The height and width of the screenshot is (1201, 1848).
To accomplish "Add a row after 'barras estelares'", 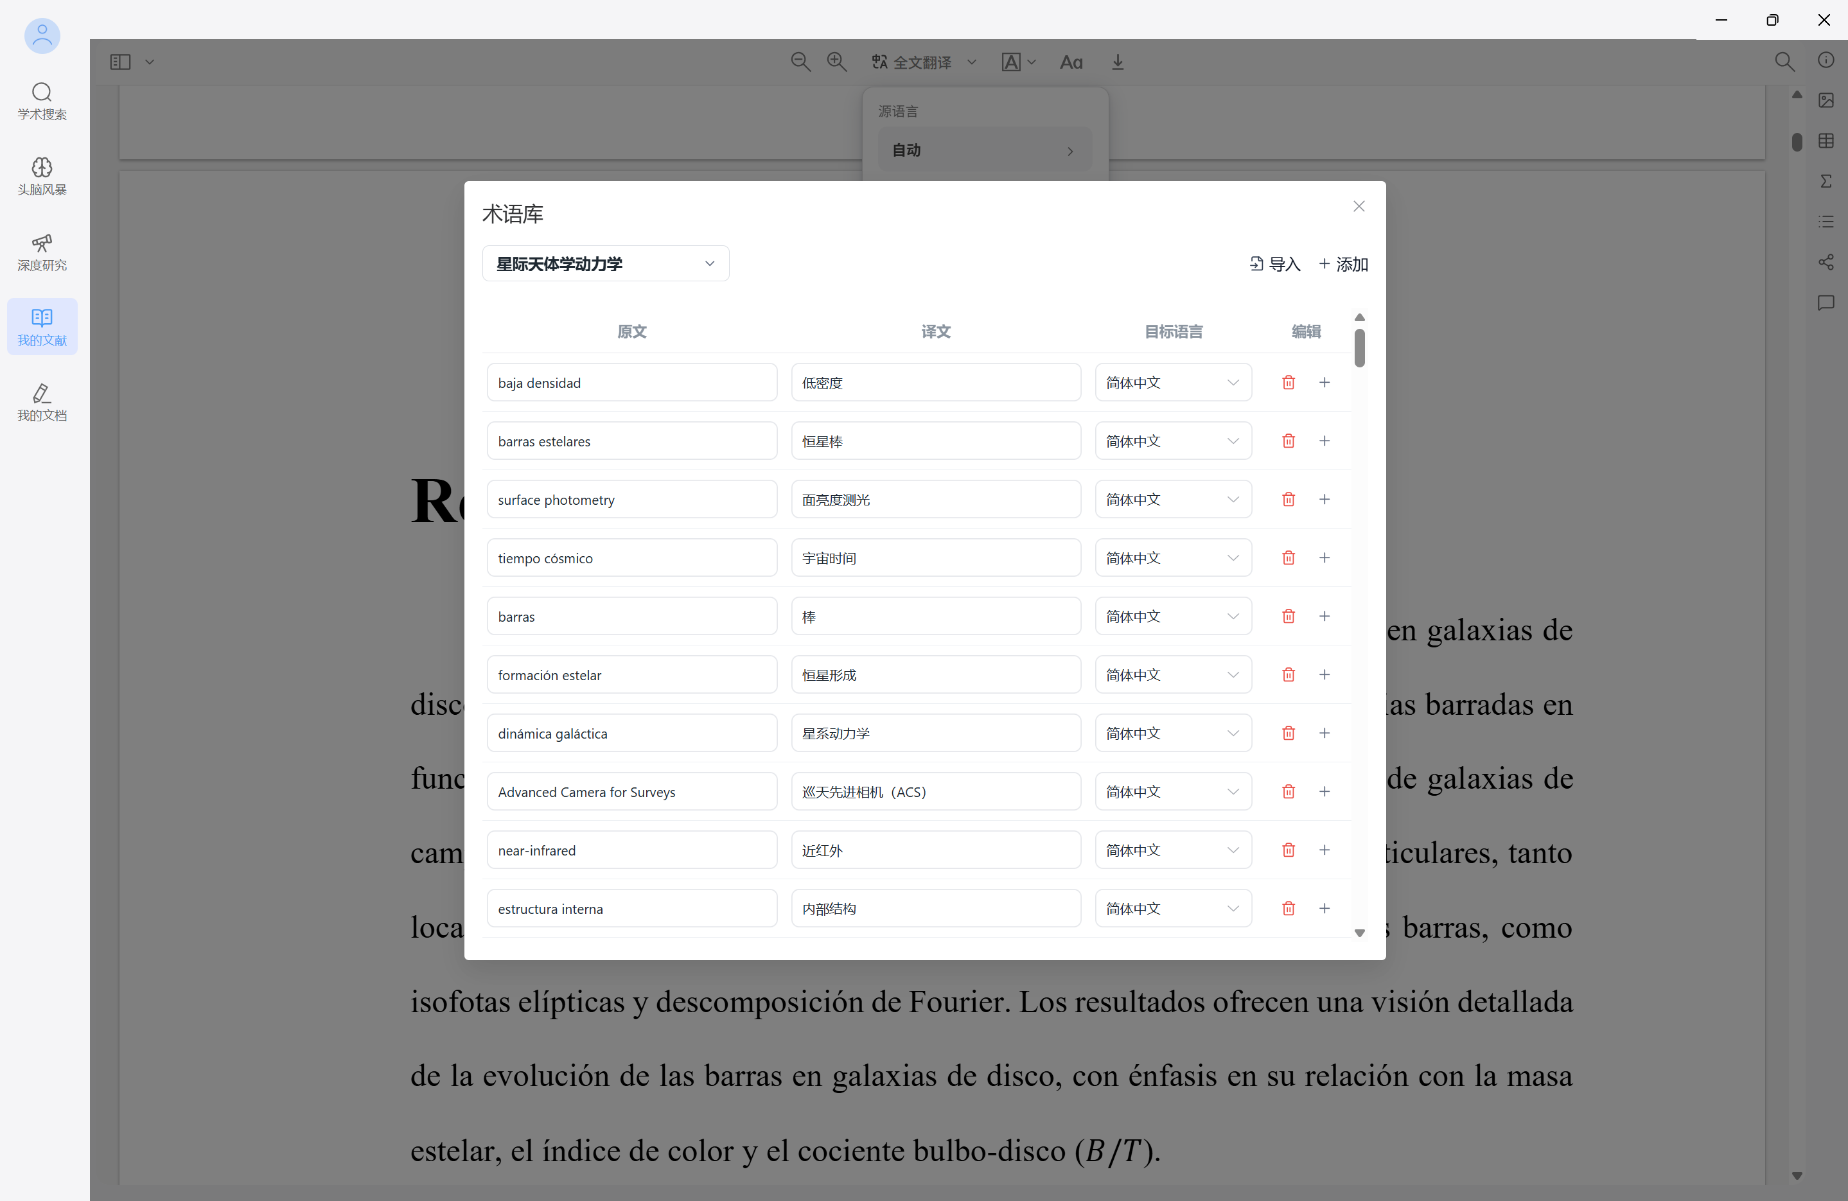I will pos(1324,441).
